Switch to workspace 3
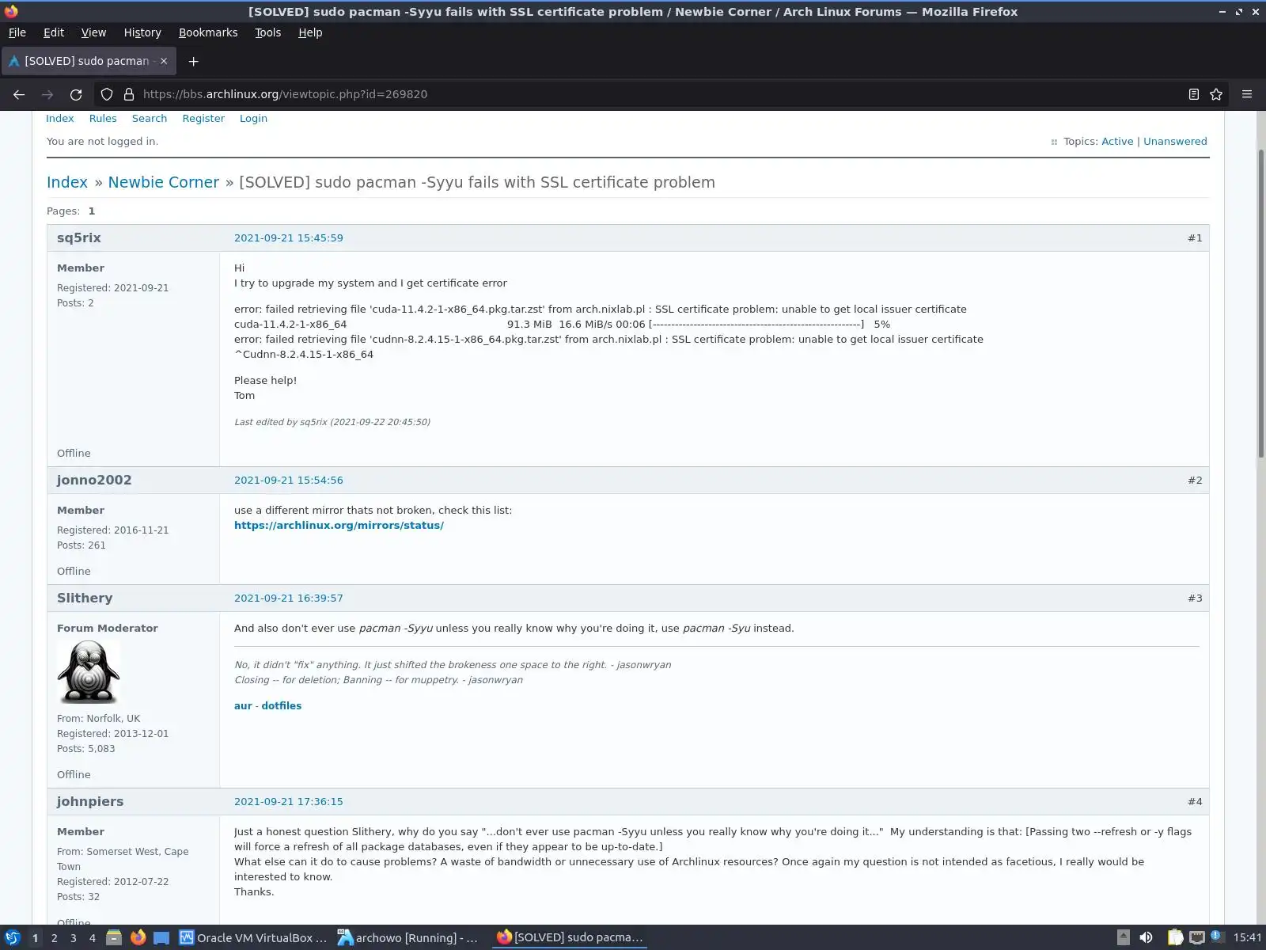Screen dimensions: 1266x950 73,937
